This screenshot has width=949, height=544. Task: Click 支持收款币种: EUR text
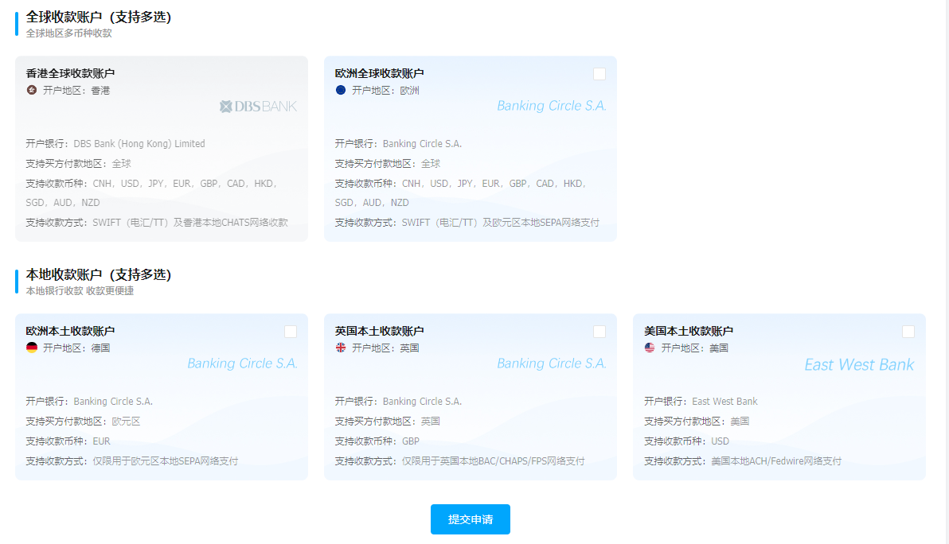click(68, 441)
